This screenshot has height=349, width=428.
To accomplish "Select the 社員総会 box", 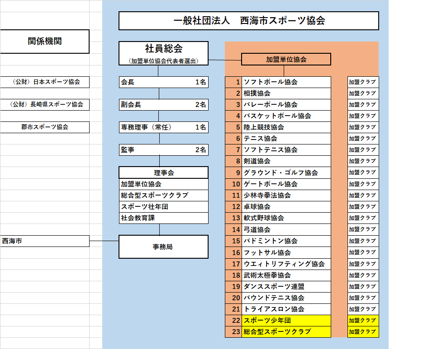I will click(x=163, y=53).
